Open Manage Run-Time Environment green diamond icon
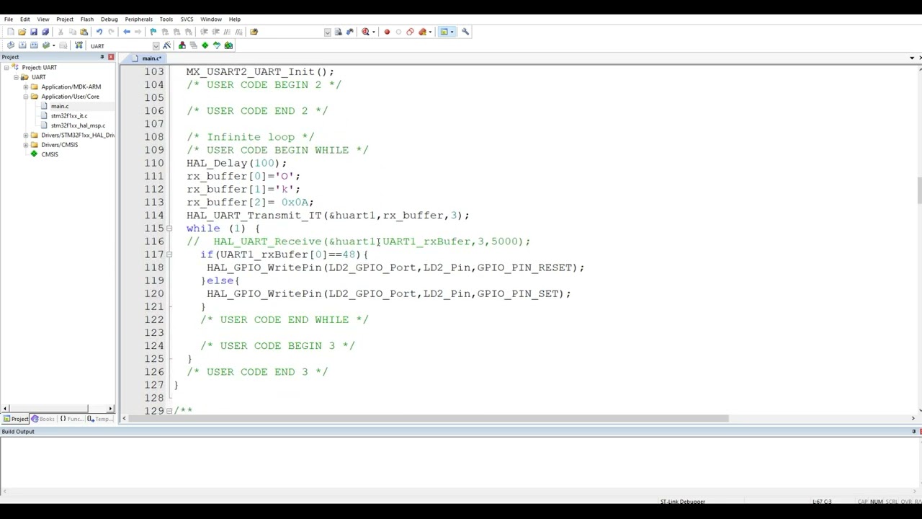Viewport: 922px width, 519px height. tap(205, 45)
